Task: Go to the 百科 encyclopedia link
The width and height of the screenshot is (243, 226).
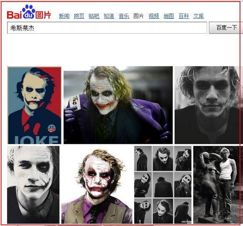Action: [183, 16]
